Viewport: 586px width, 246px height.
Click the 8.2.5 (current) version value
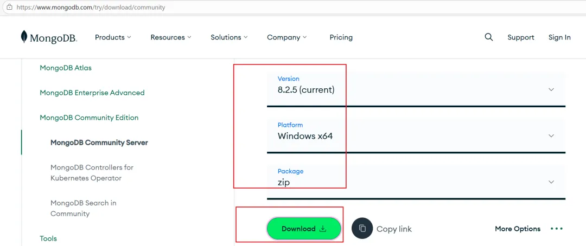point(306,90)
